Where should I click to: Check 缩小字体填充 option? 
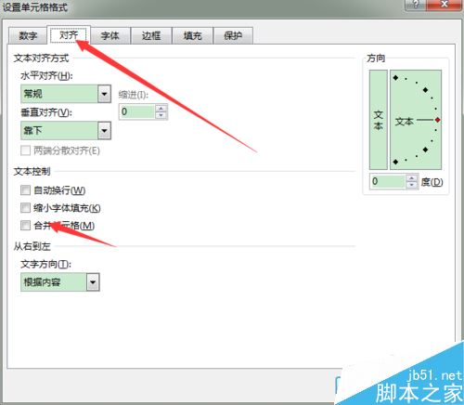pos(25,207)
